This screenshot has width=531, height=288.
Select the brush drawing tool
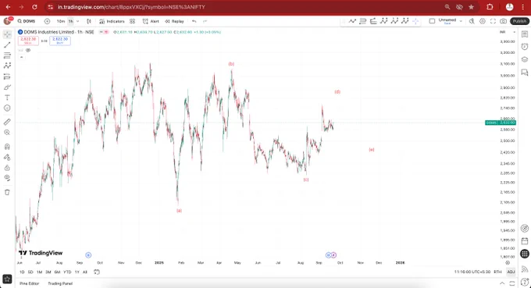click(7, 87)
